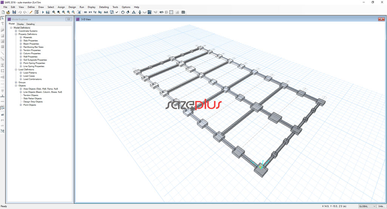Viewport: 387px width, 209px height.
Task: Select Slab Rebar Objects tree item
Action: (x=33, y=98)
